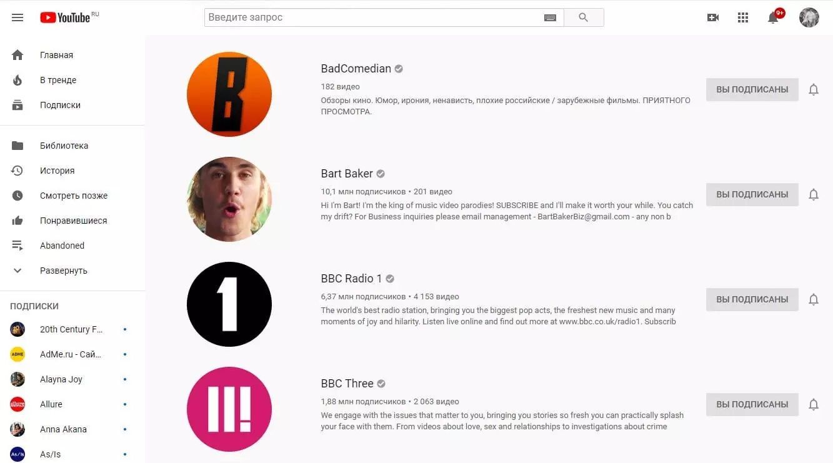Screen dimensions: 833x463
Task: Click the As/Is channel avatar
Action: coord(17,454)
